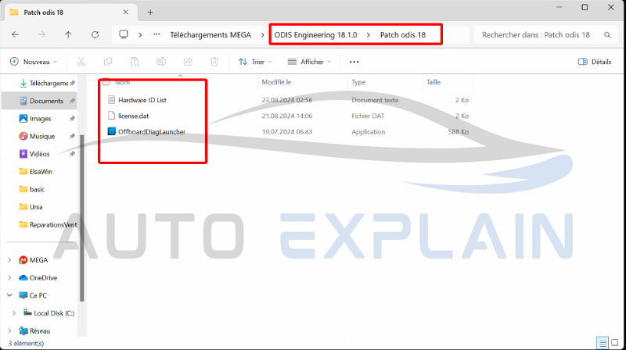Click the chevron after ODIS Engineering 18.1.0

click(369, 35)
